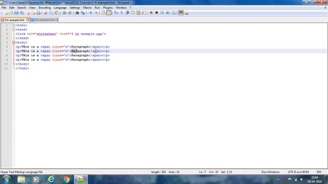The image size is (328, 184).
Task: Open Internet Explorer from the taskbar
Action: [51, 179]
